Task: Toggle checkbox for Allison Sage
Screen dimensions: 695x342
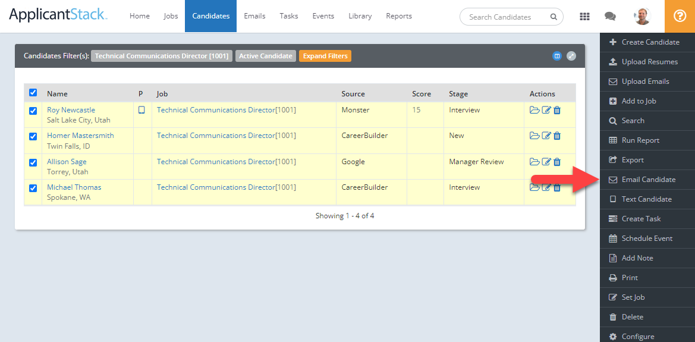Action: point(33,162)
